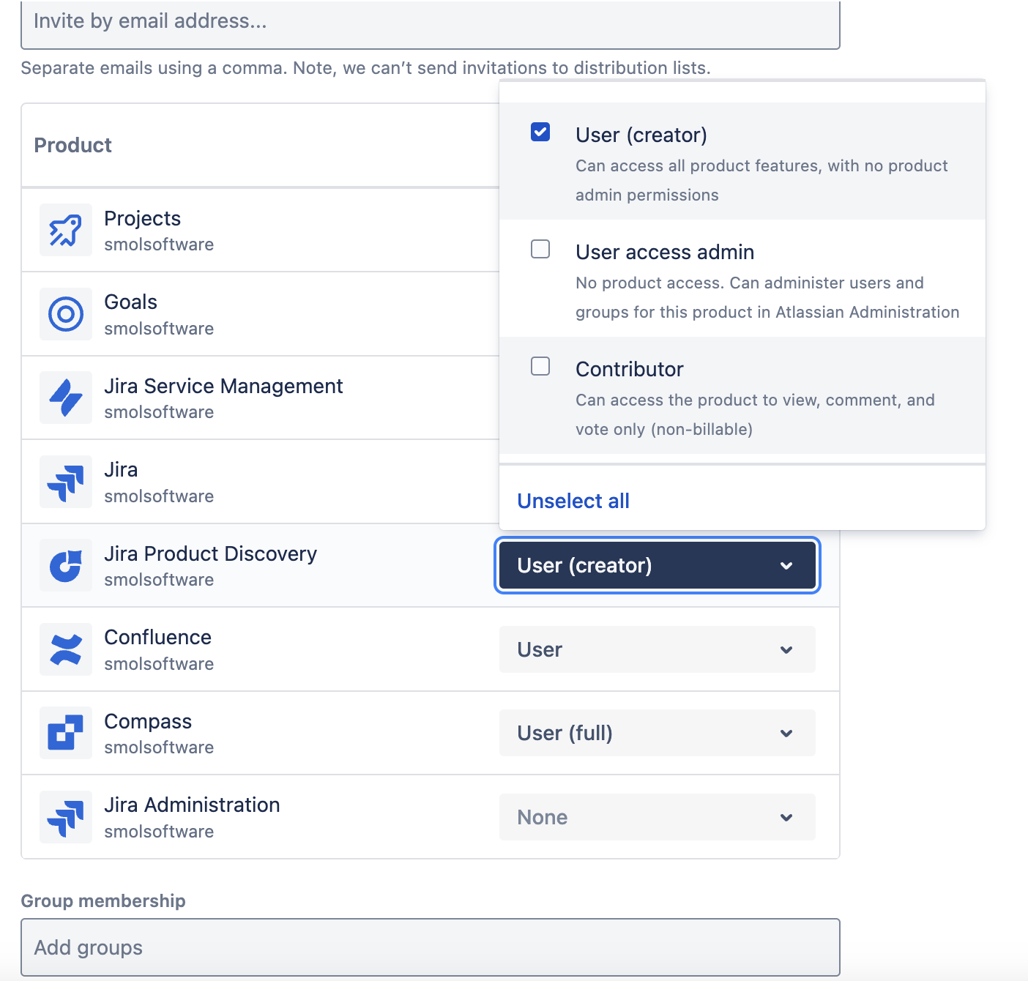Check the Contributor role checkbox
Image resolution: width=1028 pixels, height=981 pixels.
click(540, 366)
